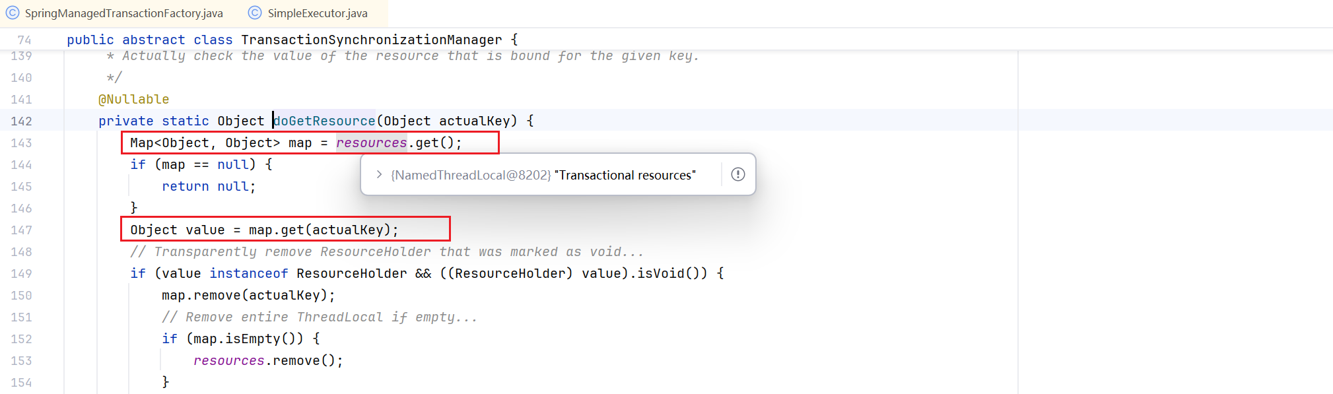Screen dimensions: 1333x394
Task: Click "Transactional resources" value in tooltip
Action: 625,175
